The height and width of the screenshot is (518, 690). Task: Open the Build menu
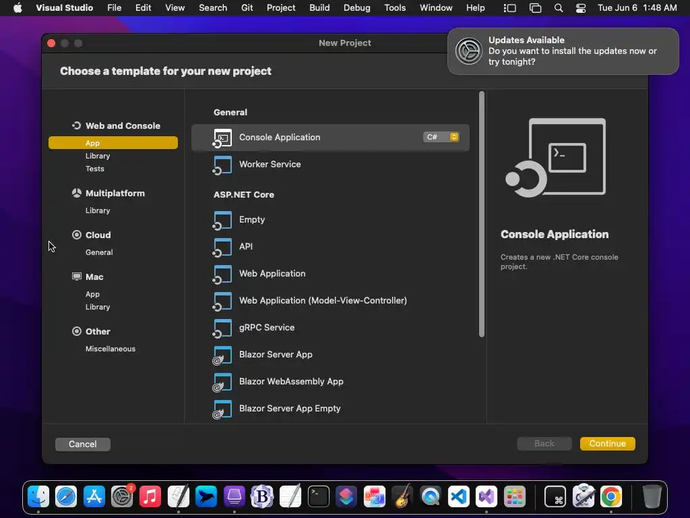point(319,8)
